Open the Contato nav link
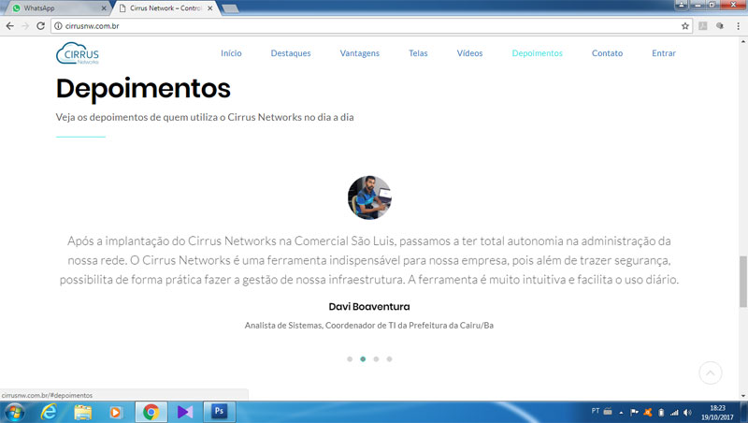Image resolution: width=748 pixels, height=423 pixels. coord(607,53)
